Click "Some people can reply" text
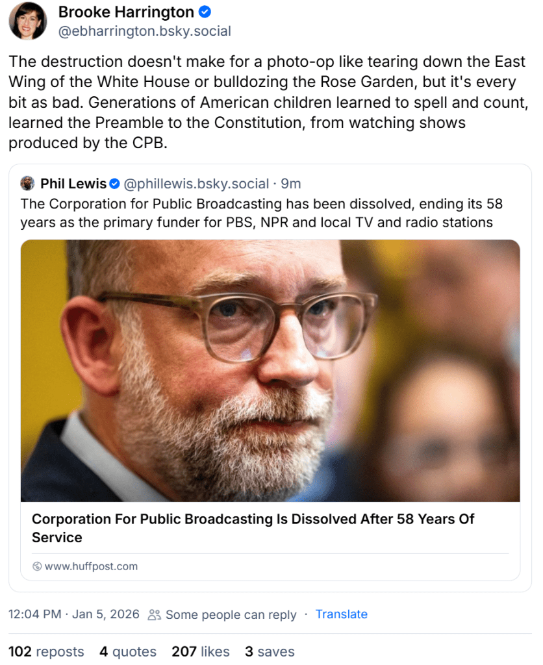This screenshot has height=665, width=543. click(231, 614)
